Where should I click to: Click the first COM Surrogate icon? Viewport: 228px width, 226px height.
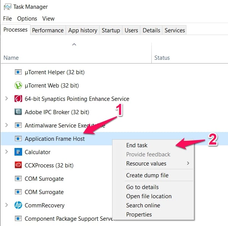[18, 178]
